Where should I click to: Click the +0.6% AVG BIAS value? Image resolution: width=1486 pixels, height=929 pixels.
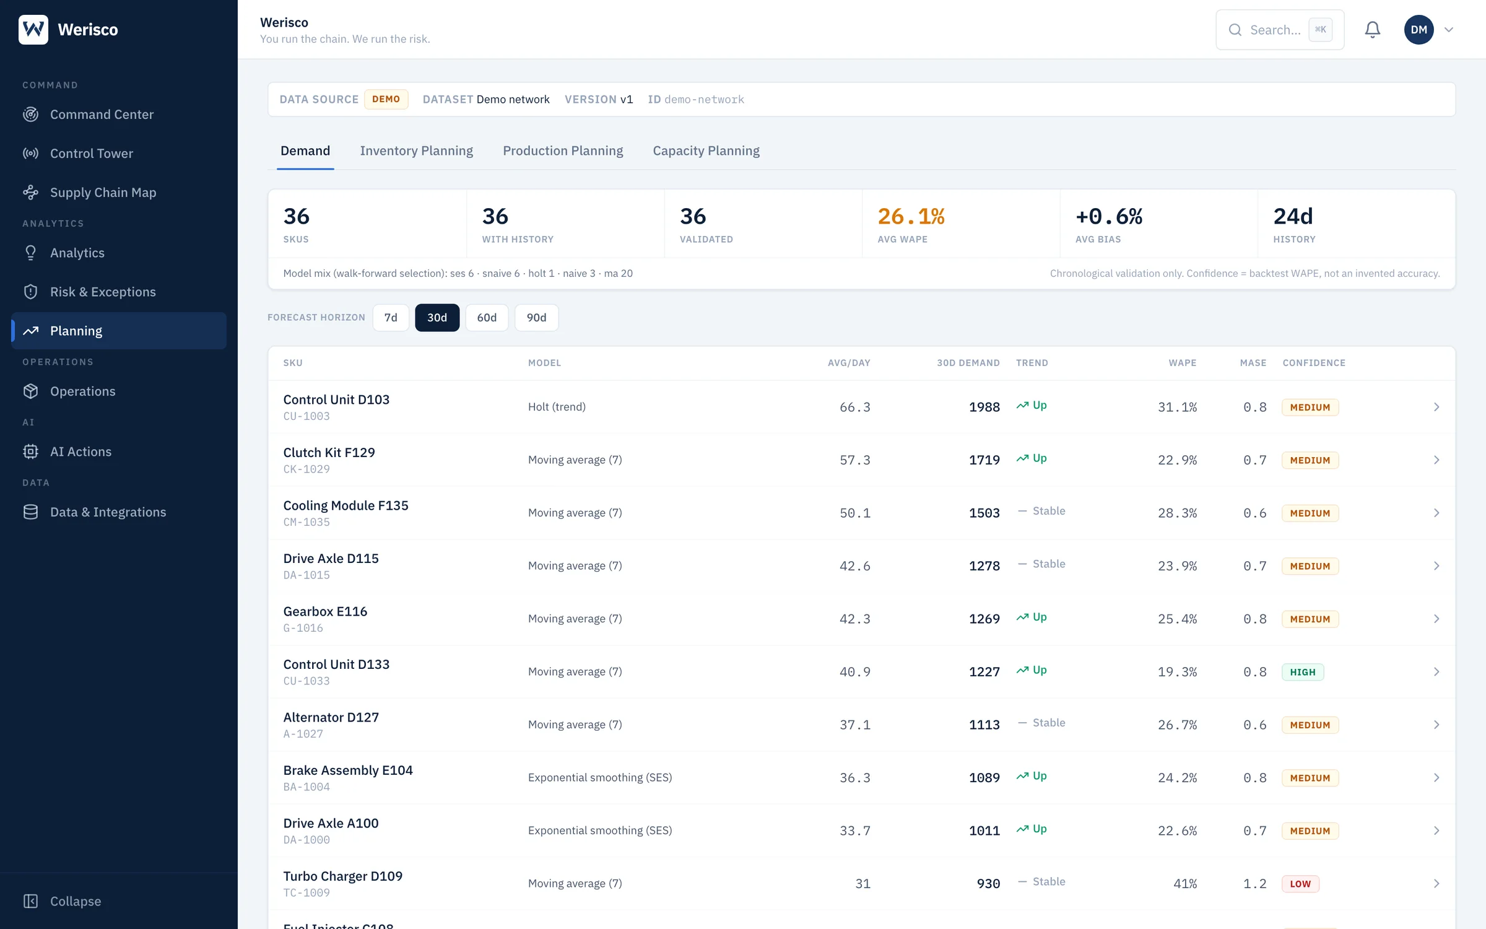(x=1109, y=216)
